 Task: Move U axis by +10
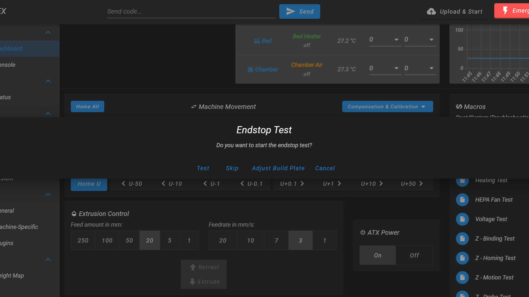click(372, 184)
